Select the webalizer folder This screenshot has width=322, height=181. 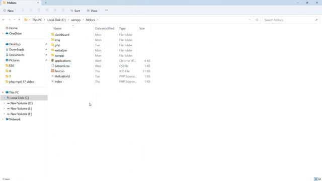click(59, 50)
